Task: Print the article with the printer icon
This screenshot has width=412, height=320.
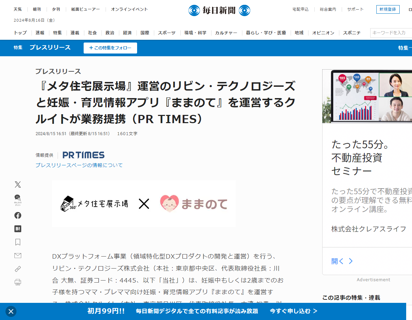Action: [18, 282]
